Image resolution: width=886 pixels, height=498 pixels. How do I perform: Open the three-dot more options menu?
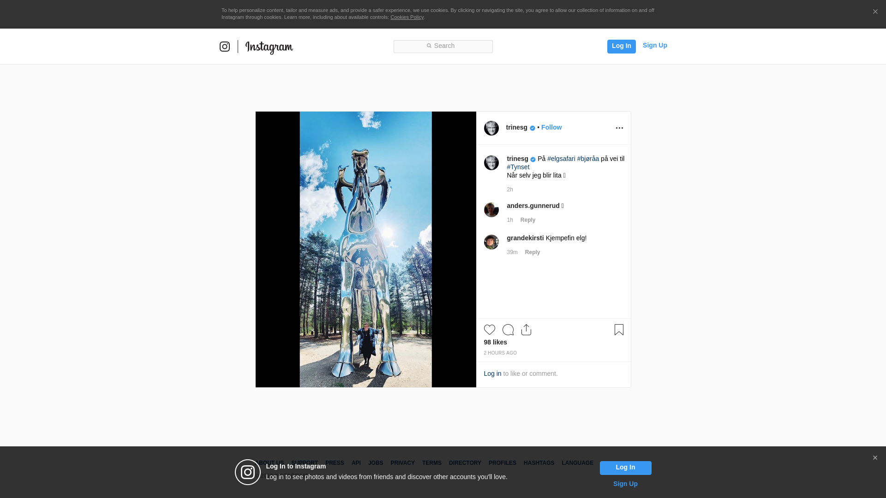click(x=619, y=128)
